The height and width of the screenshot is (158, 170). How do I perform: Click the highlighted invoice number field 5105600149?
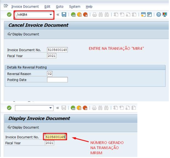(x=55, y=137)
